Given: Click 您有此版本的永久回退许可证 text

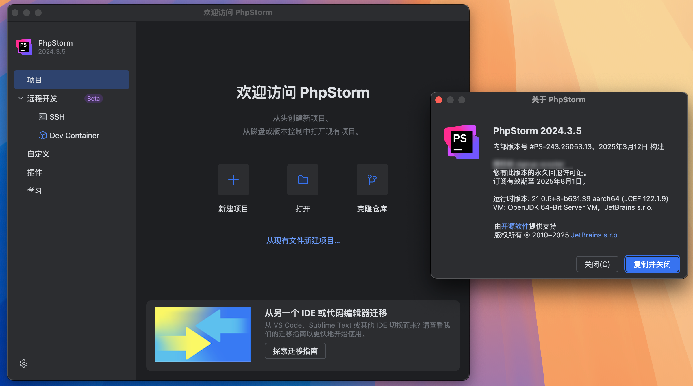Looking at the screenshot, I should coord(540,172).
